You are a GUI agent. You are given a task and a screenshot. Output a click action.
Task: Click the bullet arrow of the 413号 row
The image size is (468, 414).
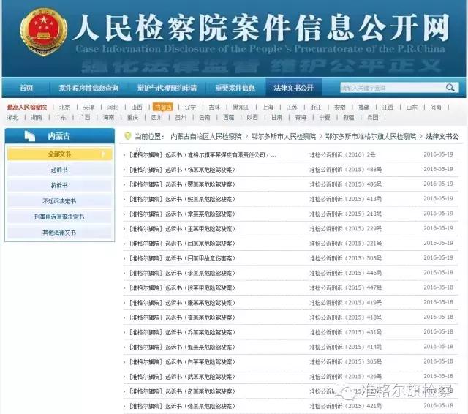[124, 200]
